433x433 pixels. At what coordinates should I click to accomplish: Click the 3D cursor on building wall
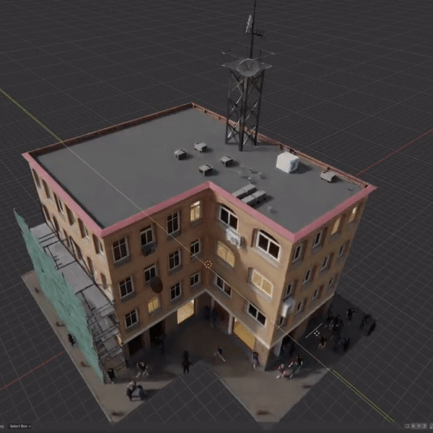208,264
